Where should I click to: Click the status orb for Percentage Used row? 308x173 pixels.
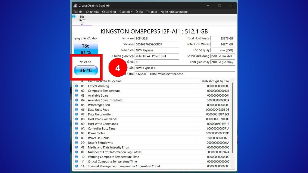(x=76, y=105)
